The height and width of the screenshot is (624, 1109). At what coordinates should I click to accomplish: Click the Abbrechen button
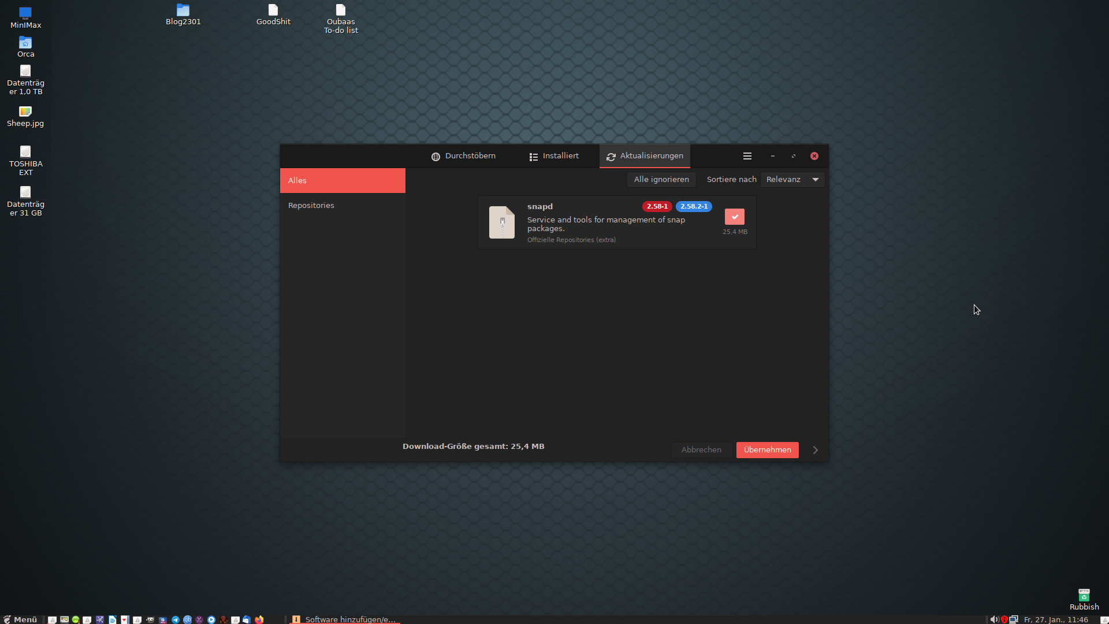(701, 450)
